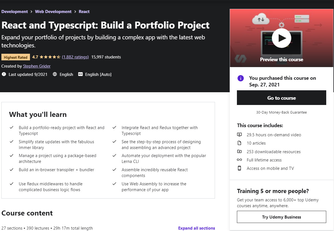Click the course title heading
The width and height of the screenshot is (334, 231).
click(x=105, y=25)
